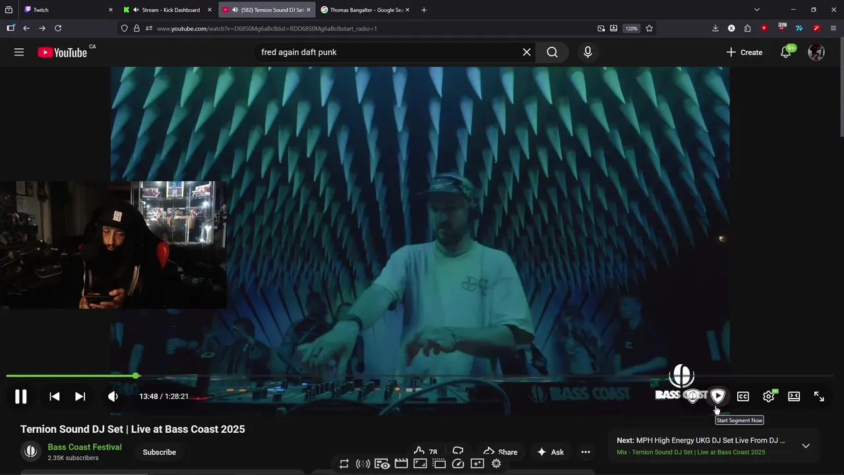Skip to next video
This screenshot has width=844, height=475.
point(80,396)
